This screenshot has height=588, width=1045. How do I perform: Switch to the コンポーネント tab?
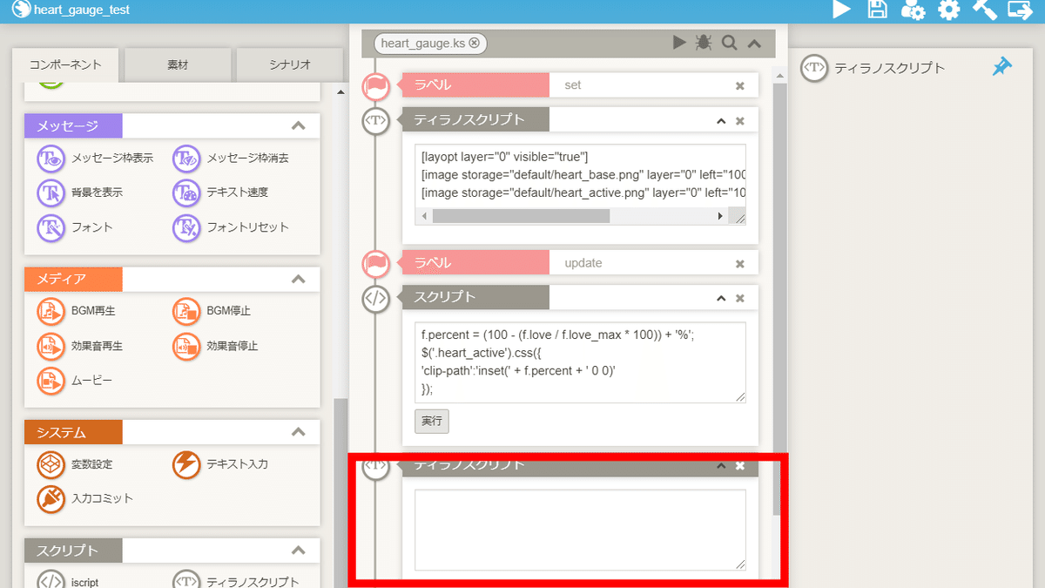pyautogui.click(x=65, y=64)
